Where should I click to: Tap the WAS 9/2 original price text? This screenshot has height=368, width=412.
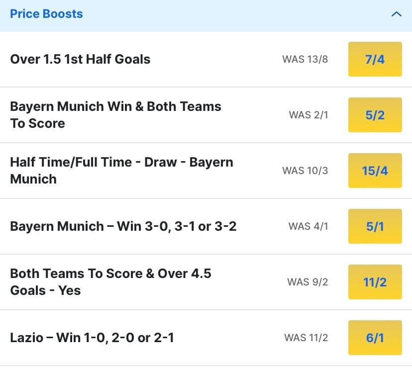pyautogui.click(x=308, y=282)
